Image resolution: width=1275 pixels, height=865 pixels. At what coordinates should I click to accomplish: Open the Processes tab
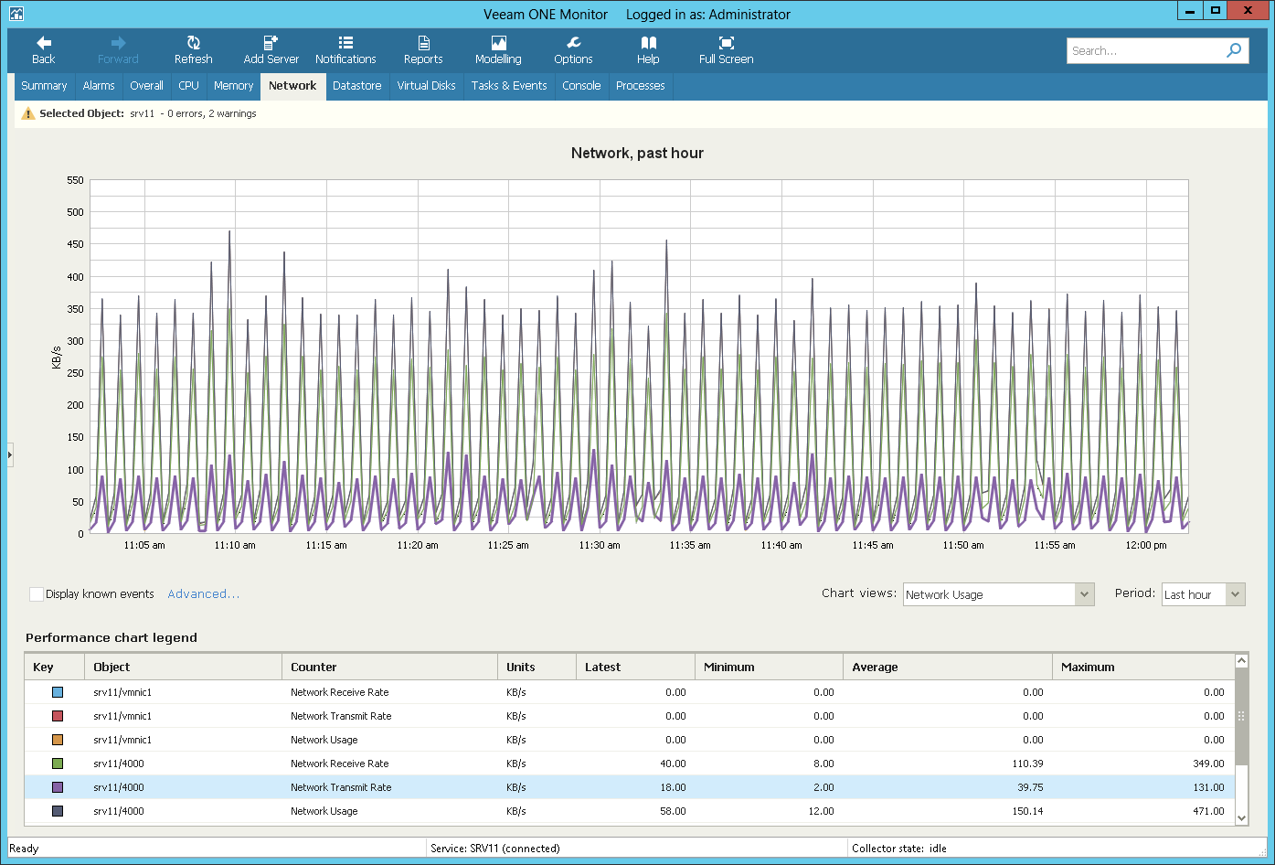coord(640,86)
